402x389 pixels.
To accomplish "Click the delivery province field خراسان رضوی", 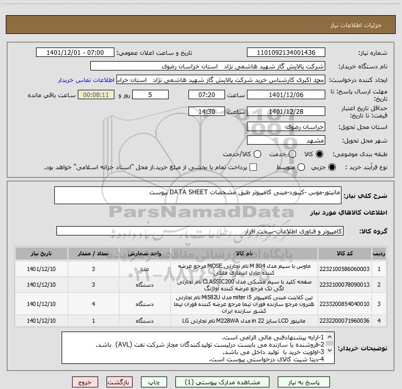I will 286,127.
